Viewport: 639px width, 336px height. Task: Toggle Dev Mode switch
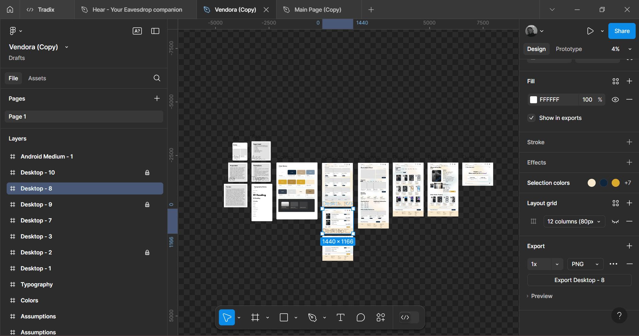point(409,317)
